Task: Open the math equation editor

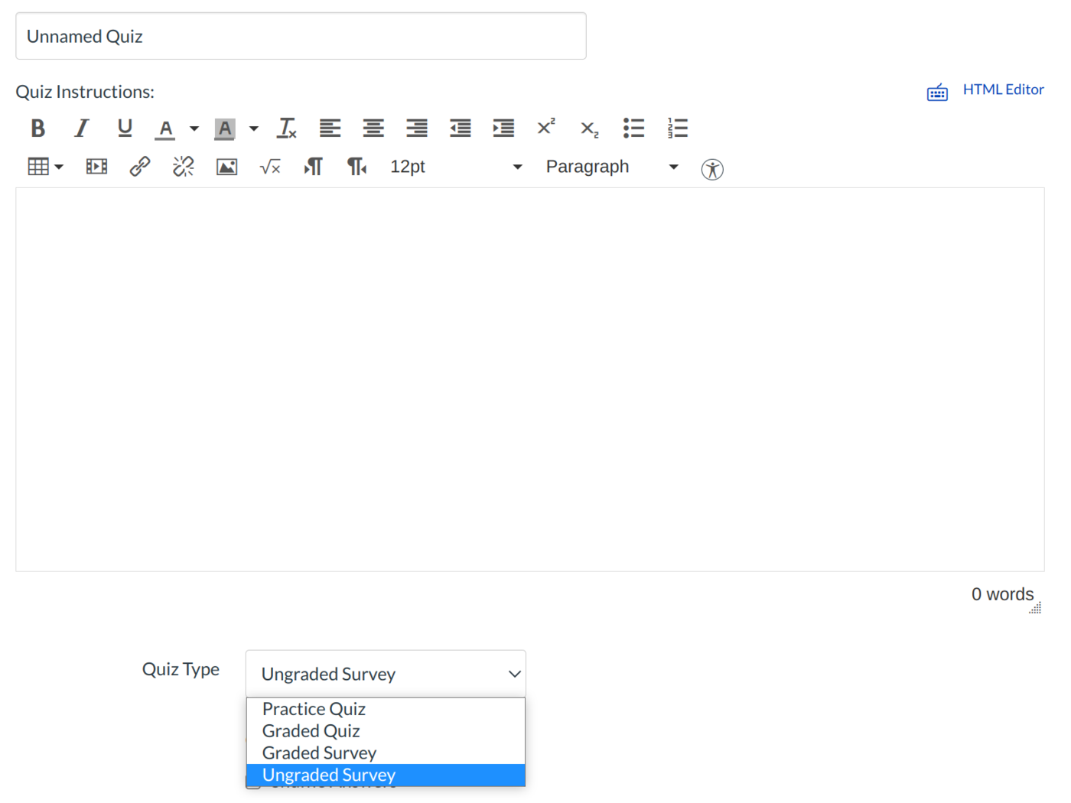Action: (270, 167)
